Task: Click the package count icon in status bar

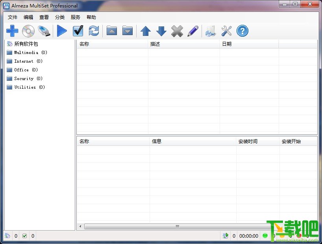Action: tap(7, 236)
